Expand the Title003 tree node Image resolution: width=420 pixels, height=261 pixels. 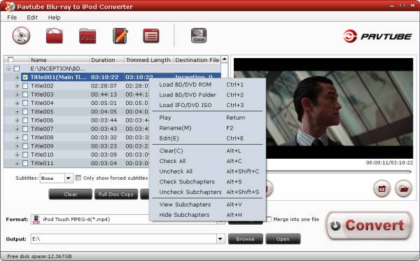click(17, 94)
